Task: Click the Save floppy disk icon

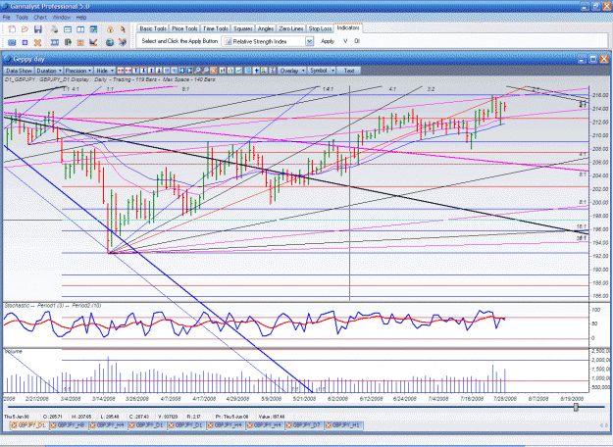Action: 38,29
